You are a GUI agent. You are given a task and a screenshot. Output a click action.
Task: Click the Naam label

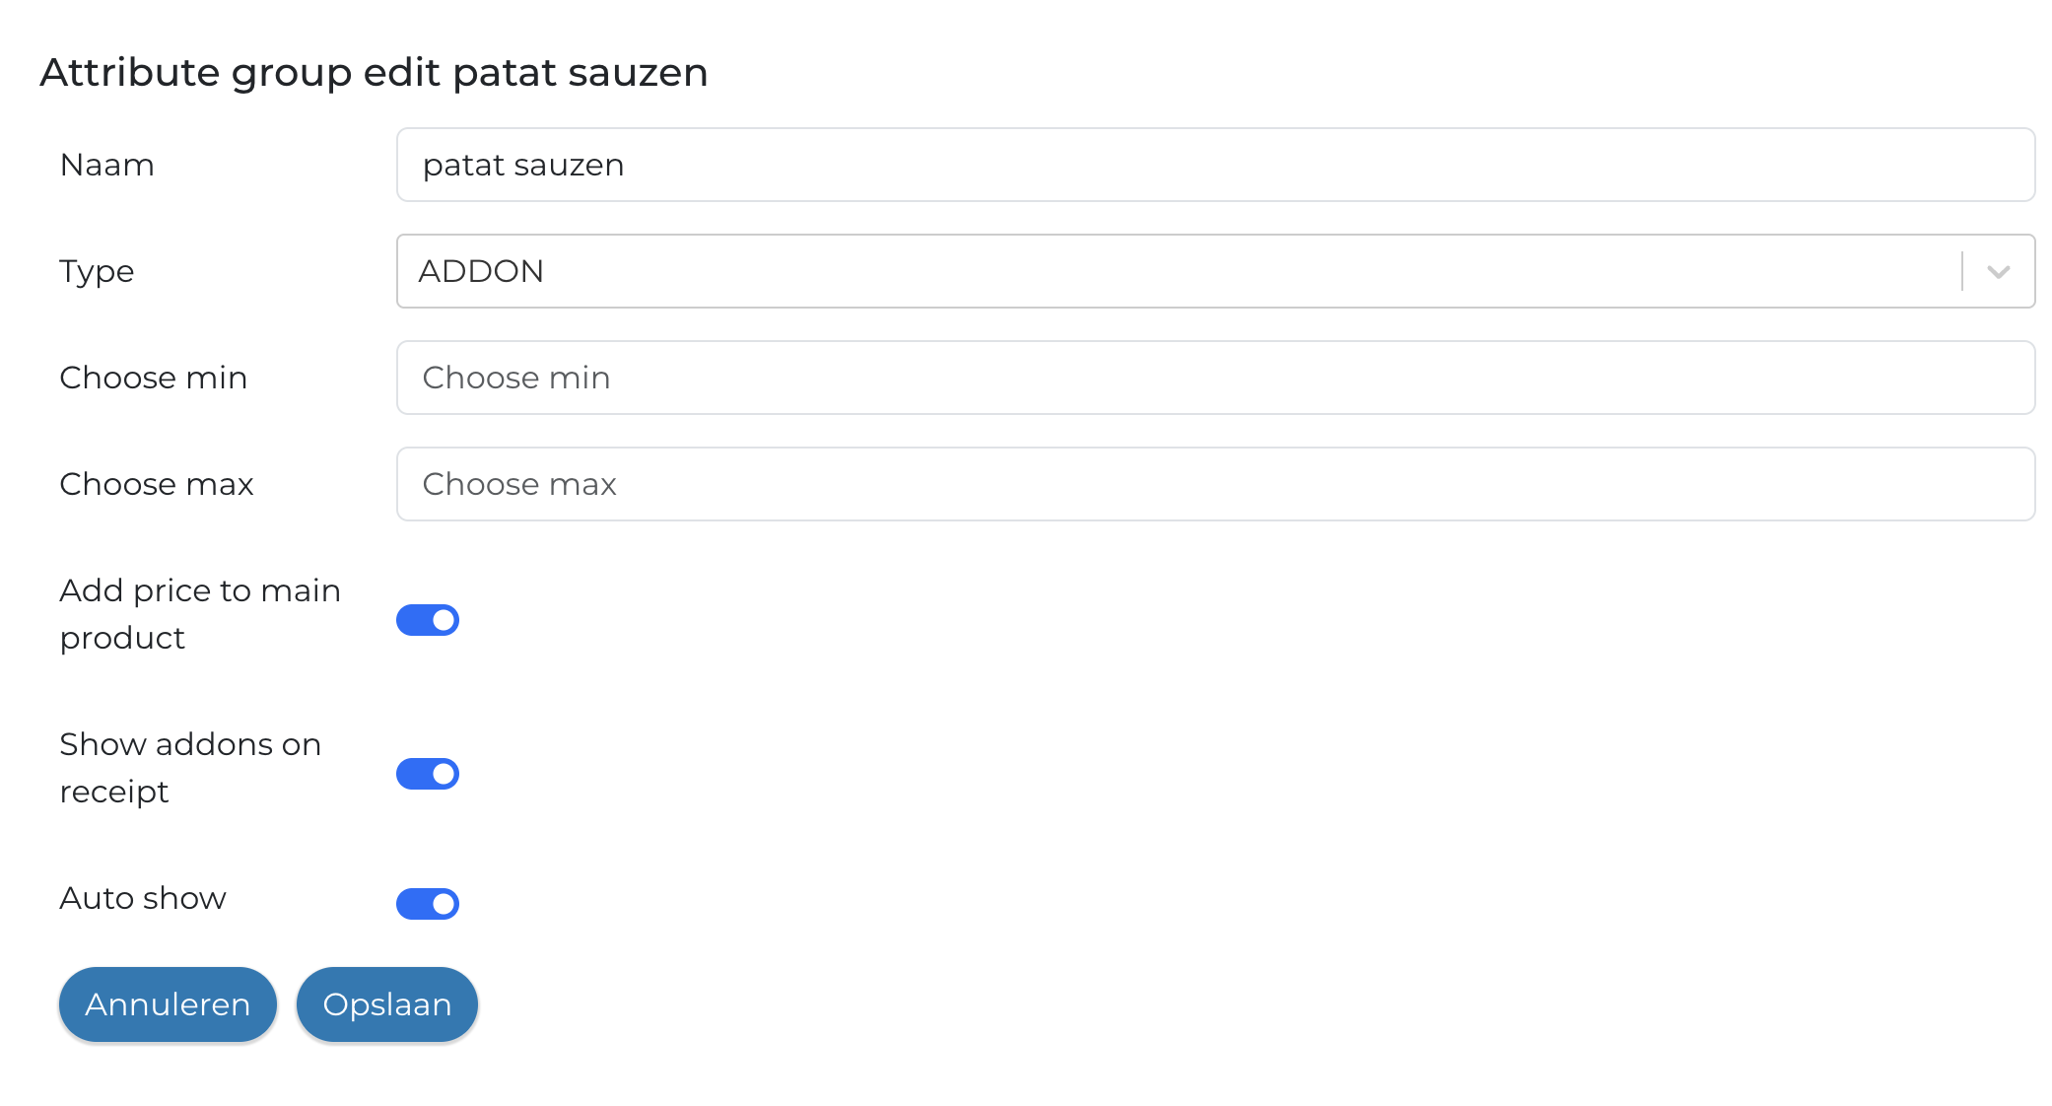pyautogui.click(x=106, y=165)
